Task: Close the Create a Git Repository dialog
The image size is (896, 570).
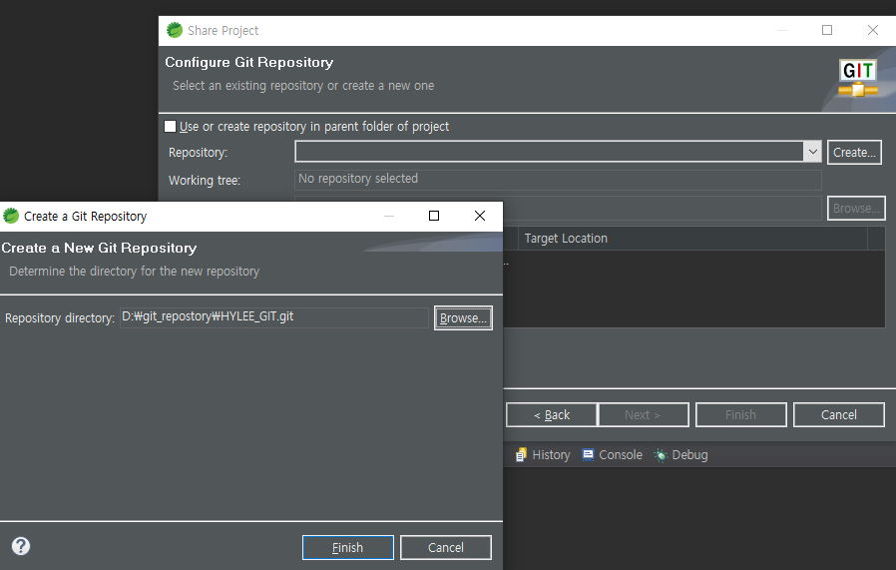Action: pos(480,216)
